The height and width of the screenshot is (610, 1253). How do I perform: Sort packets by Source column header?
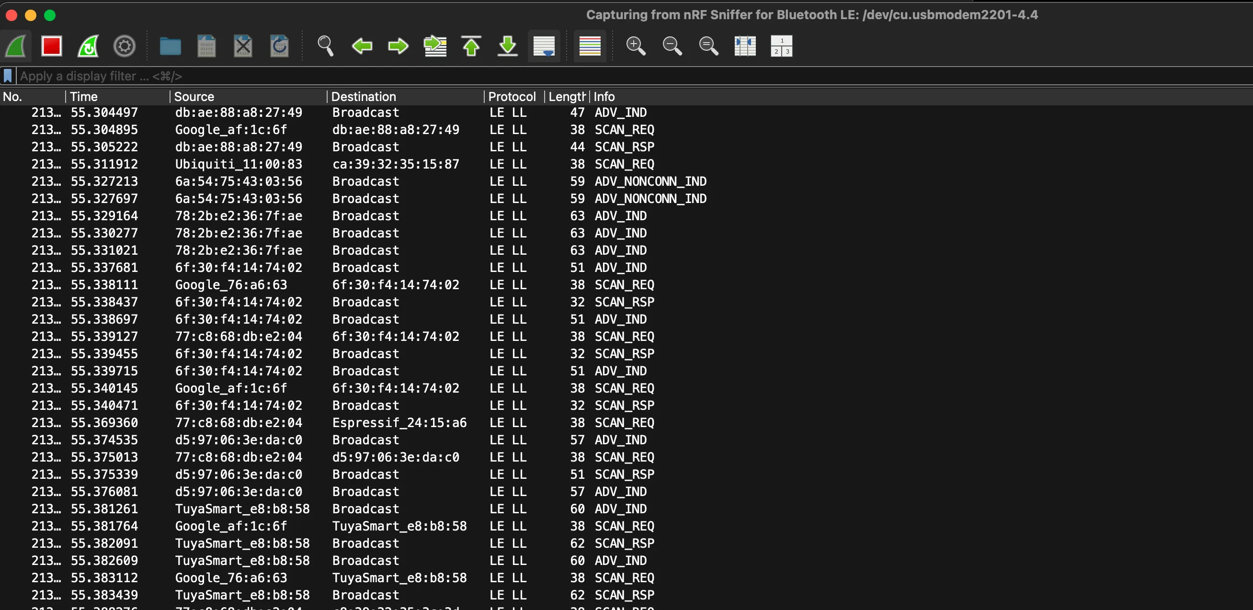click(194, 97)
